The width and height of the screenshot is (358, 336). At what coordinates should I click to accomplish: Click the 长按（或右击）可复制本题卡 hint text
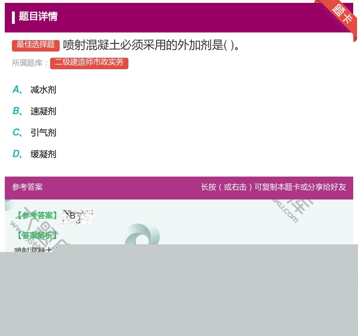(274, 187)
